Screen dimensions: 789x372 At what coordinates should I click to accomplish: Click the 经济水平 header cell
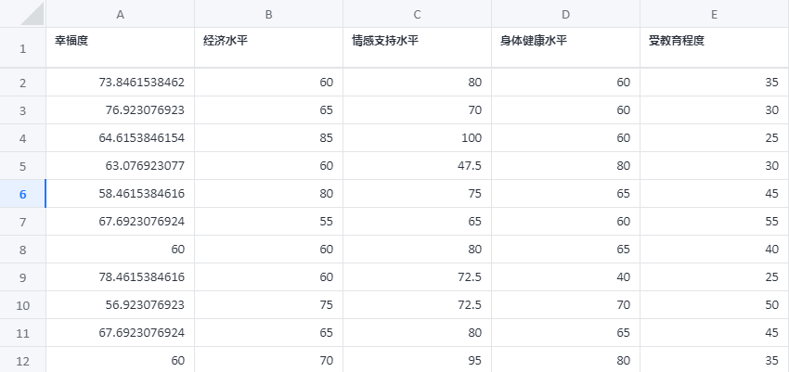click(x=268, y=47)
